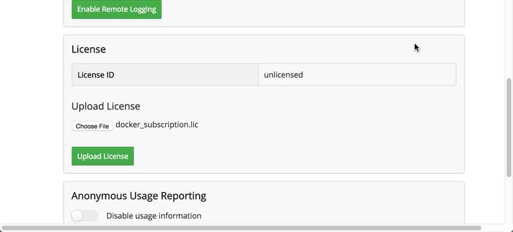The width and height of the screenshot is (513, 232).
Task: Click the empty page margin left of License panel
Action: pos(32,111)
